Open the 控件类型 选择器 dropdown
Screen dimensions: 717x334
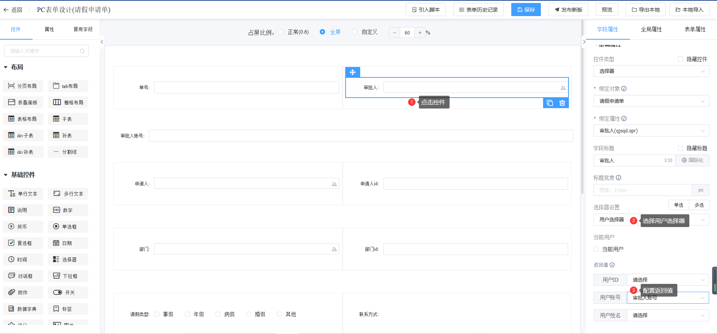[651, 71]
